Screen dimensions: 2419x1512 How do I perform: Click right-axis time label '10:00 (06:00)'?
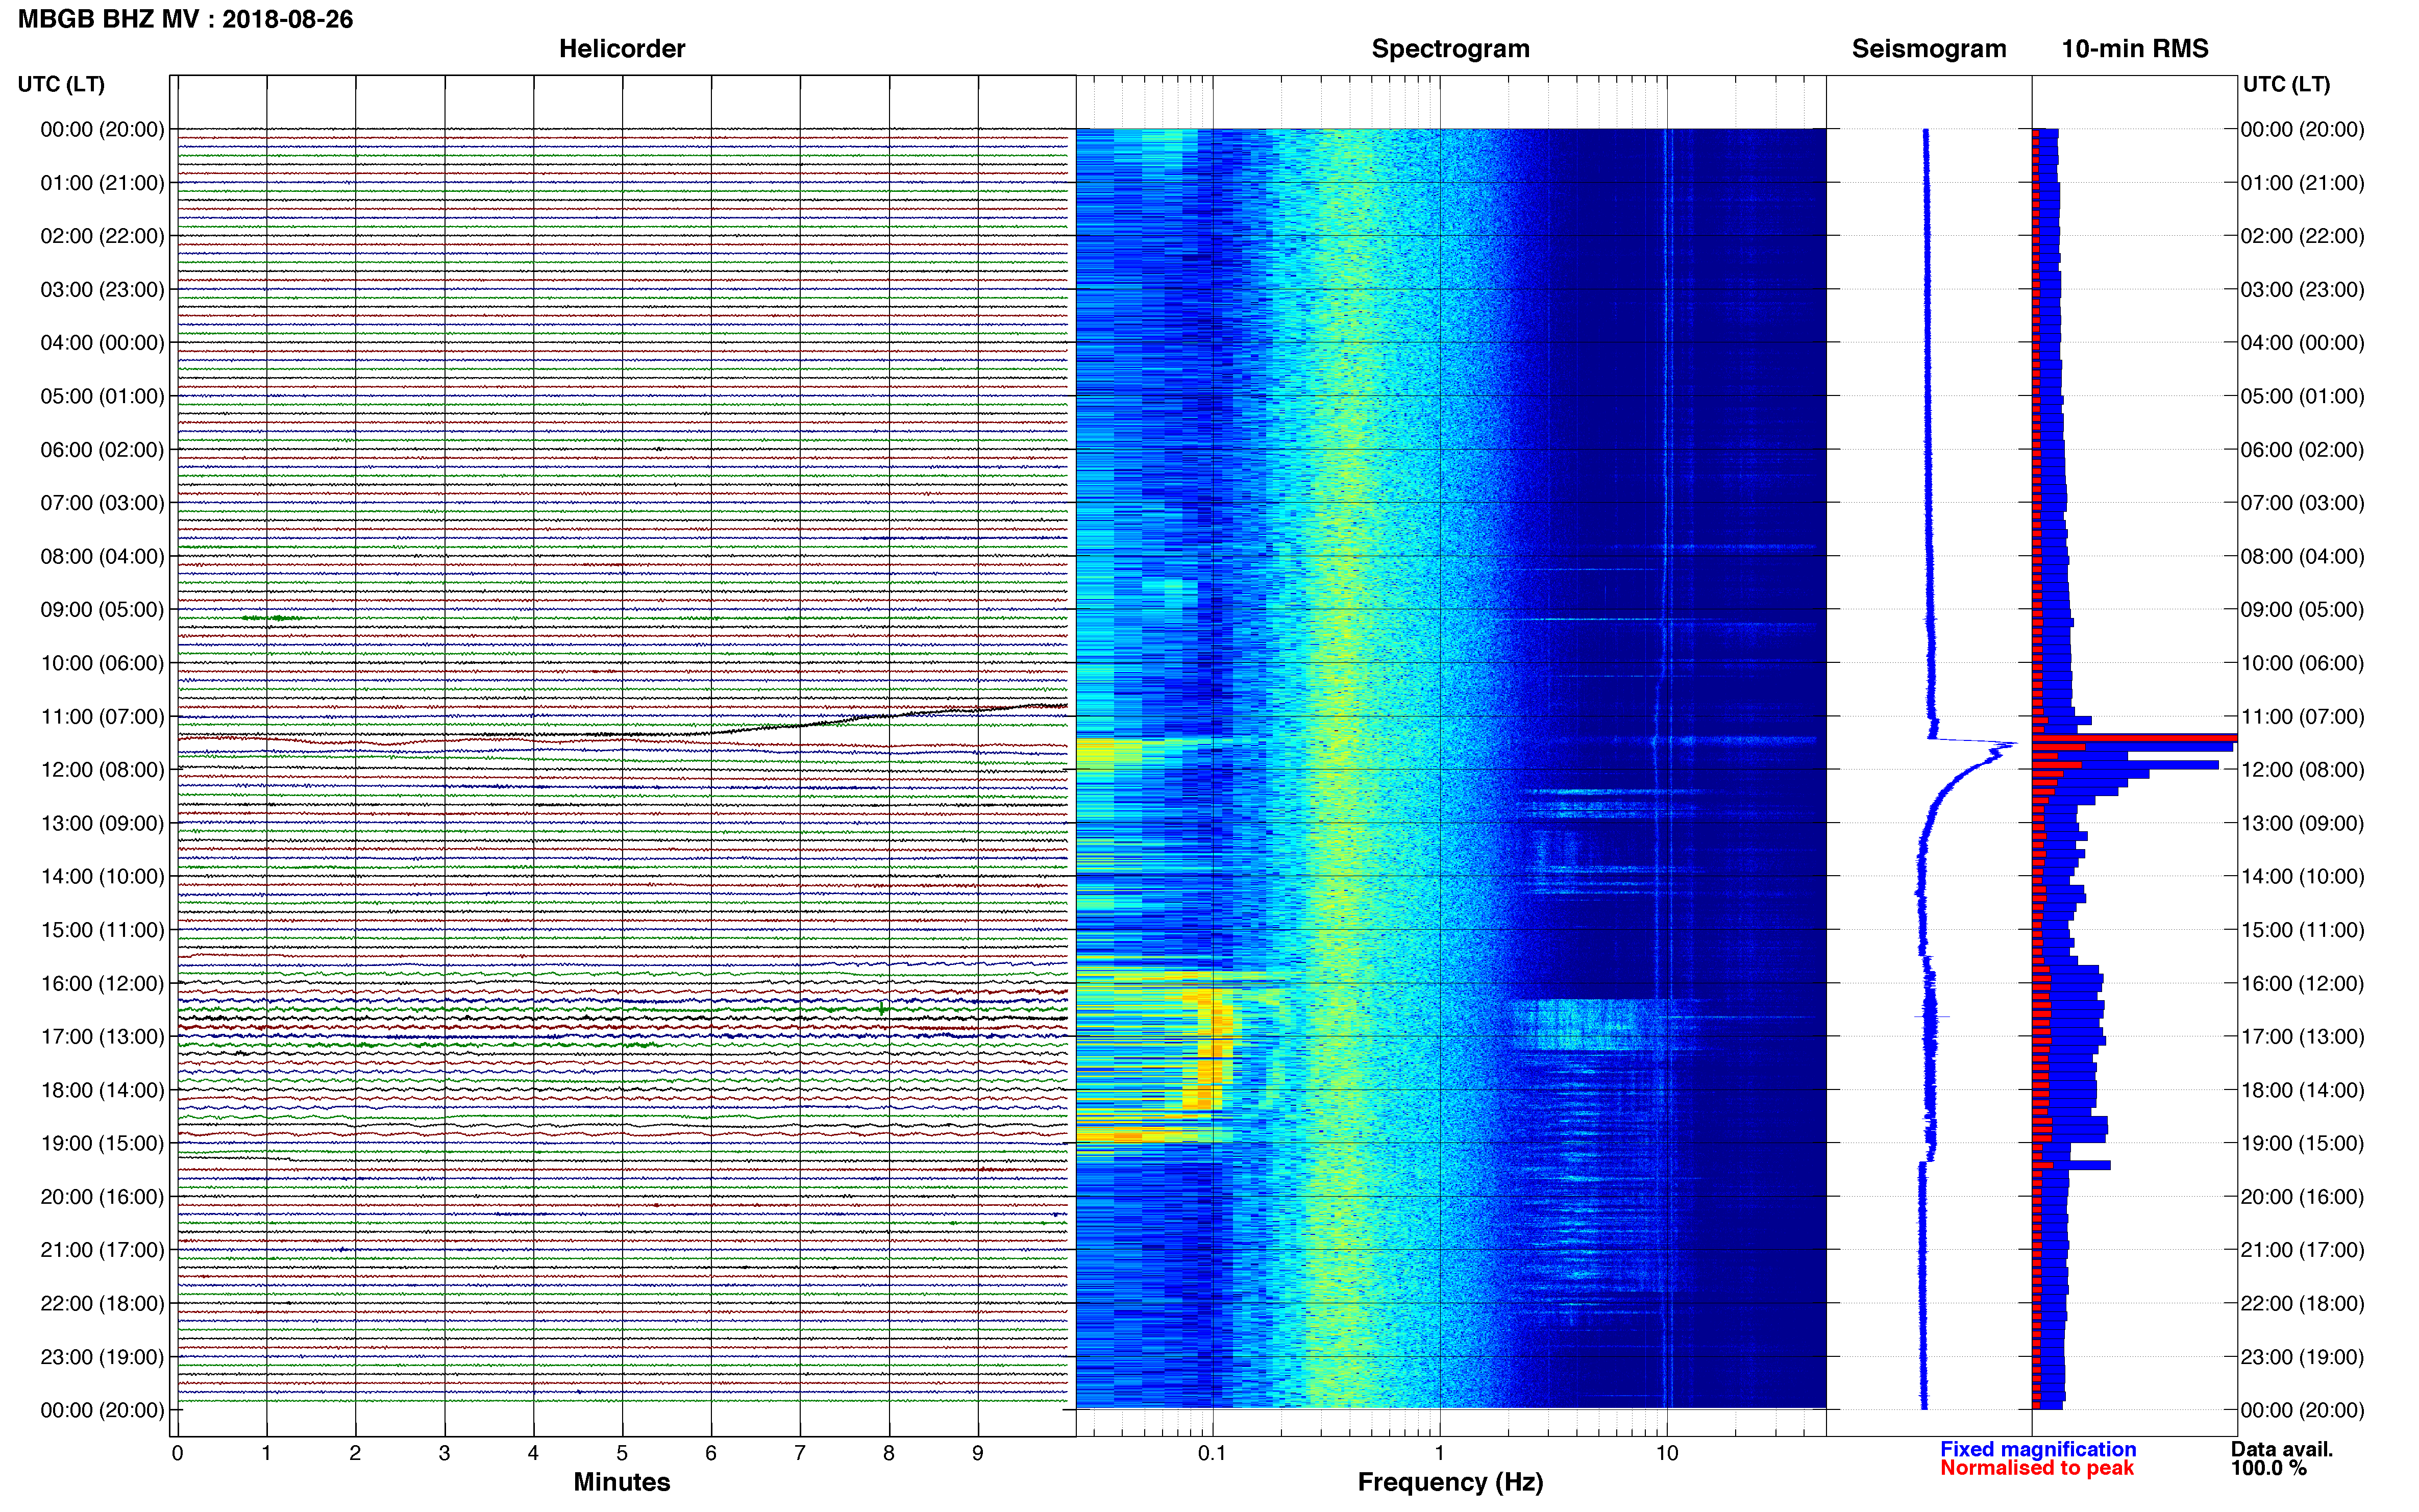pos(2302,663)
